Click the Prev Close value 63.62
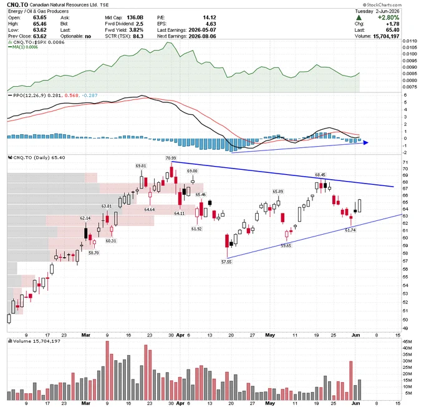The width and height of the screenshot is (424, 407). click(x=40, y=36)
